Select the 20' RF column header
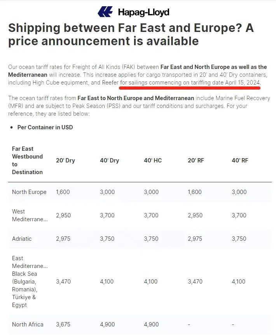This screenshot has height=335, width=276. pos(196,160)
